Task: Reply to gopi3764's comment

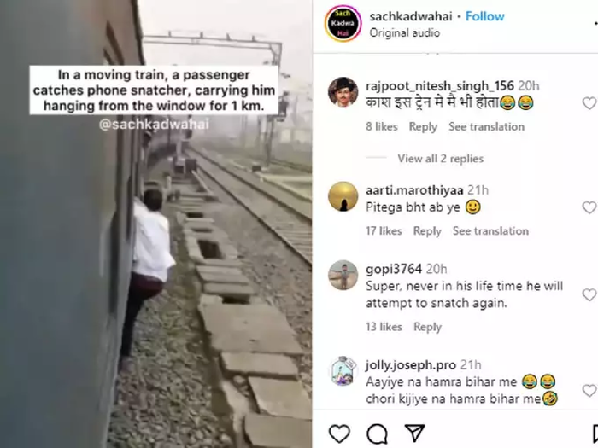Action: coord(427,327)
